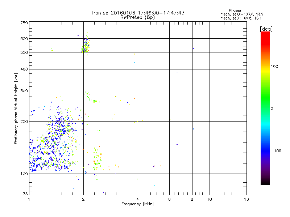The width and height of the screenshot is (290, 217).
Task: Click the x-axis tick label '6'
Action: point(169,199)
